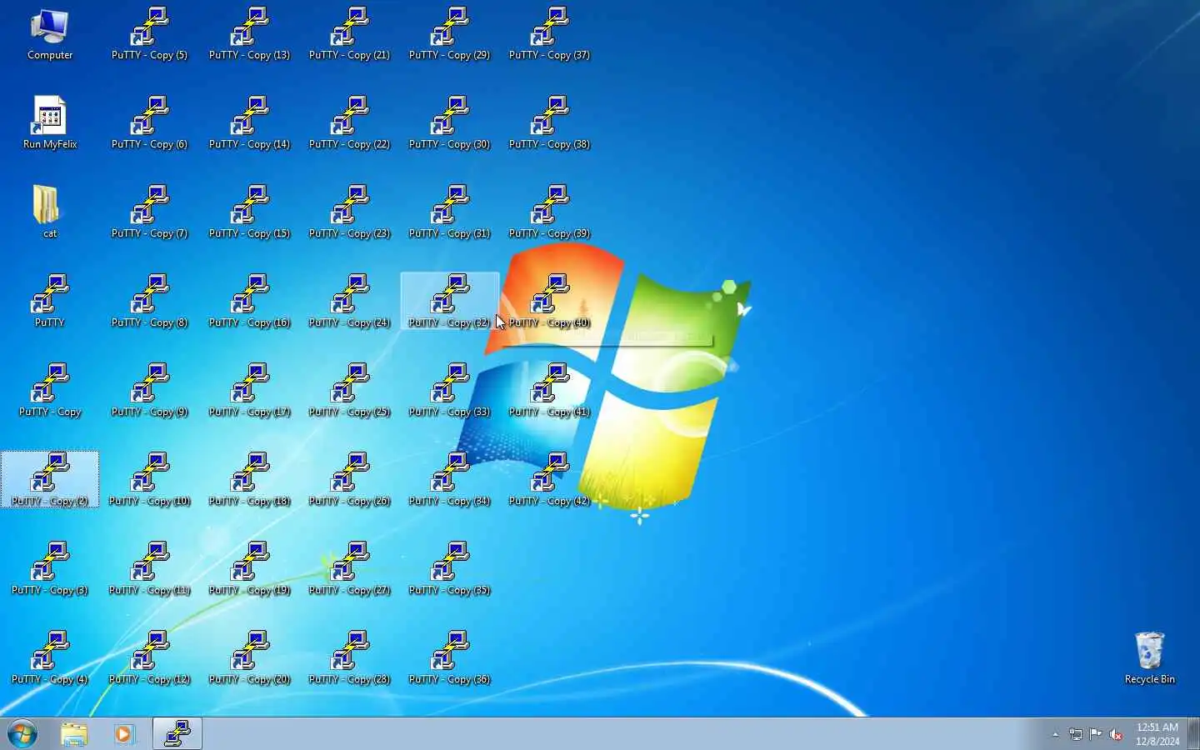
Task: Select PuTTY - Copy (39) icon
Action: (550, 212)
